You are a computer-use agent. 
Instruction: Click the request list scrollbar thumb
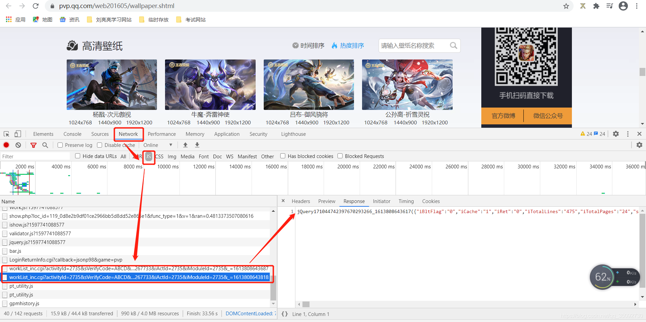tap(273, 288)
